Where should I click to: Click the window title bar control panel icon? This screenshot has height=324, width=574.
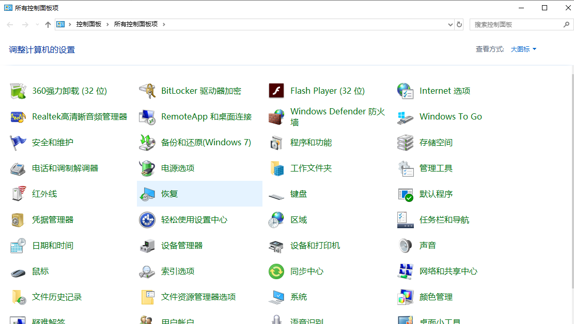(8, 8)
